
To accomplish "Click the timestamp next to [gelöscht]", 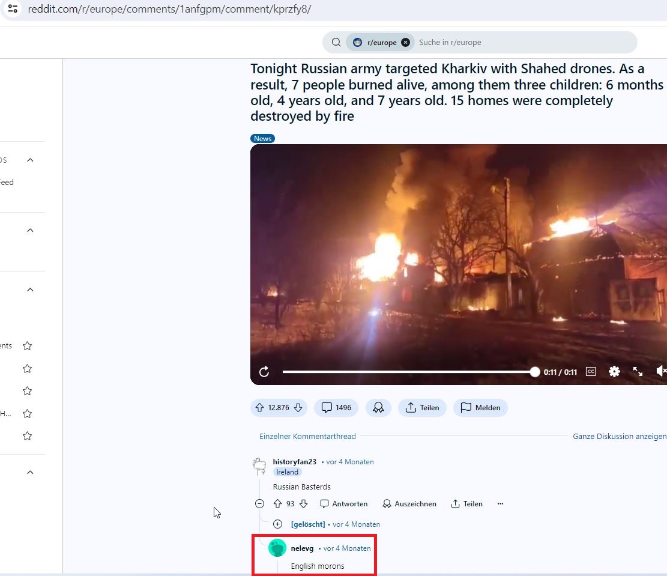I will tap(356, 524).
